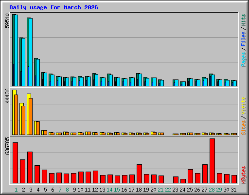This screenshot has height=195, width=249.
Task: Click the 'Daily usage for March 2026' title
Action: click(x=53, y=7)
